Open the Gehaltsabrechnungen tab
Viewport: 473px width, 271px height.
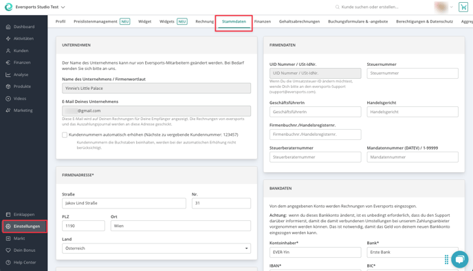pos(299,21)
